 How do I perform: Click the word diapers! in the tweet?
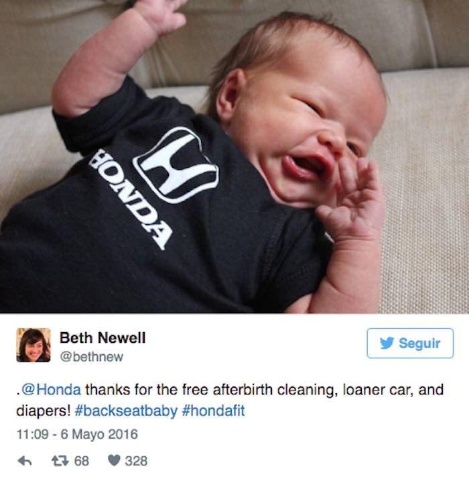[x=44, y=411]
